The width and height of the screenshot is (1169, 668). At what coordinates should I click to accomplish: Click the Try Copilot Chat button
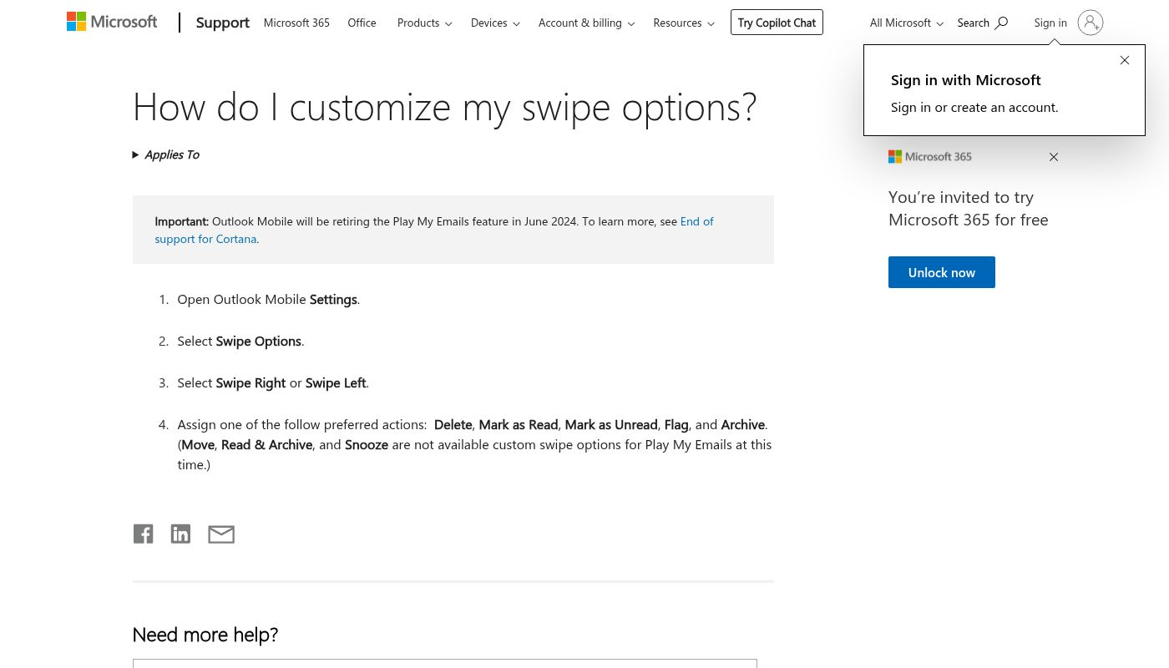(x=777, y=23)
